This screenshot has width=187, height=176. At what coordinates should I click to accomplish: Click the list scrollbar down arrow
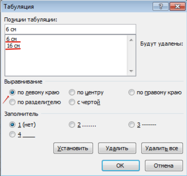131,71
